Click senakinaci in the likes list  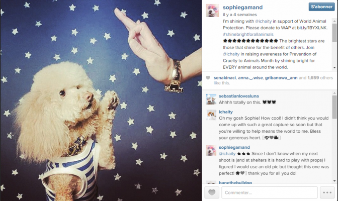(x=224, y=78)
